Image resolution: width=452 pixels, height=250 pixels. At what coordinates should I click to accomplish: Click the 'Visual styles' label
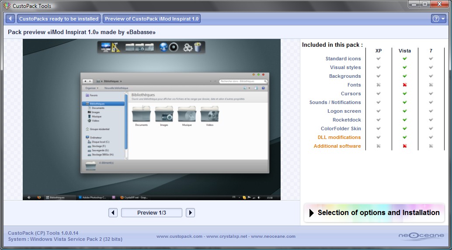tap(345, 67)
